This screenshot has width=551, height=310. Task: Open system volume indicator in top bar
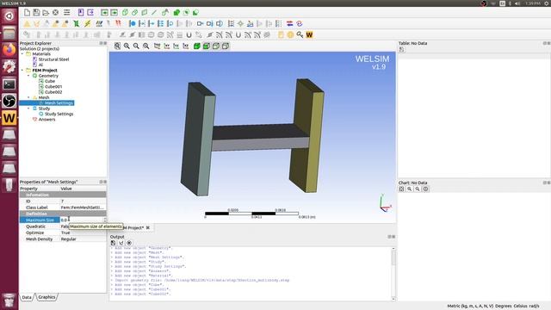point(517,3)
